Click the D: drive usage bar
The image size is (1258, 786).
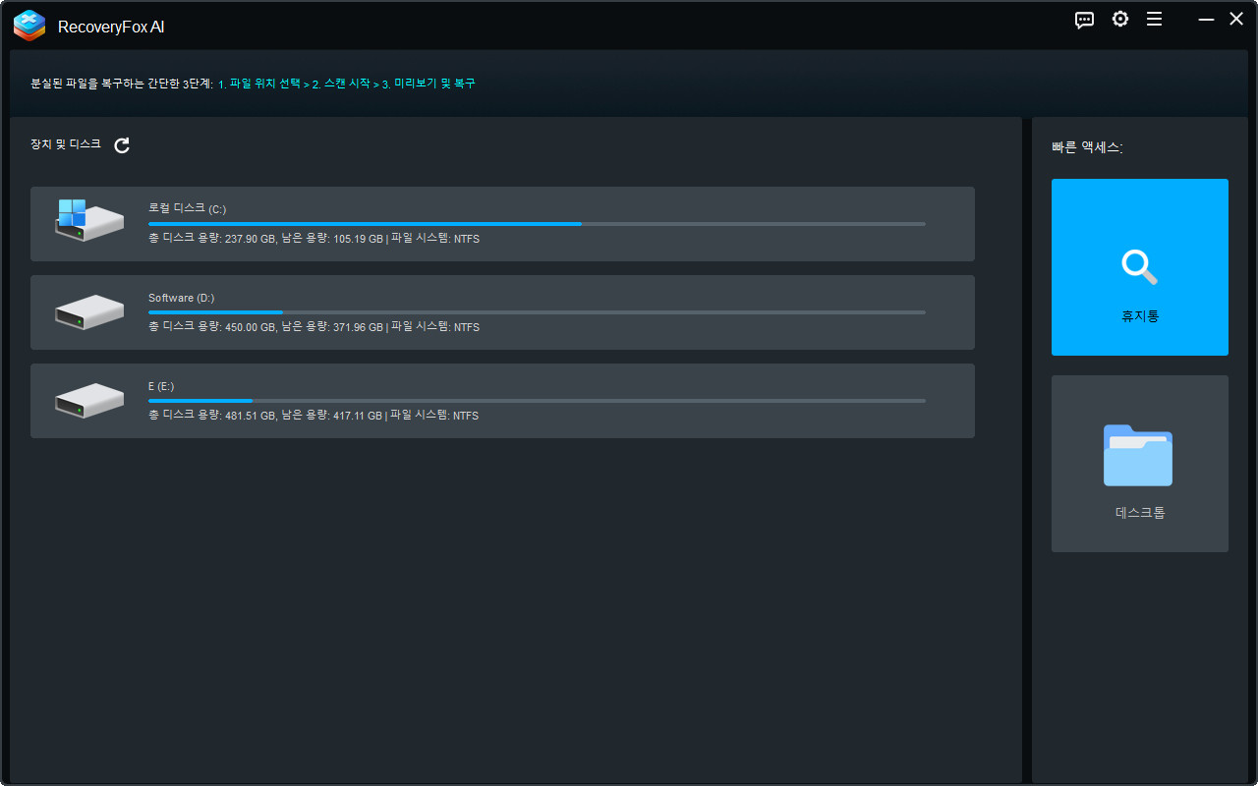point(536,312)
